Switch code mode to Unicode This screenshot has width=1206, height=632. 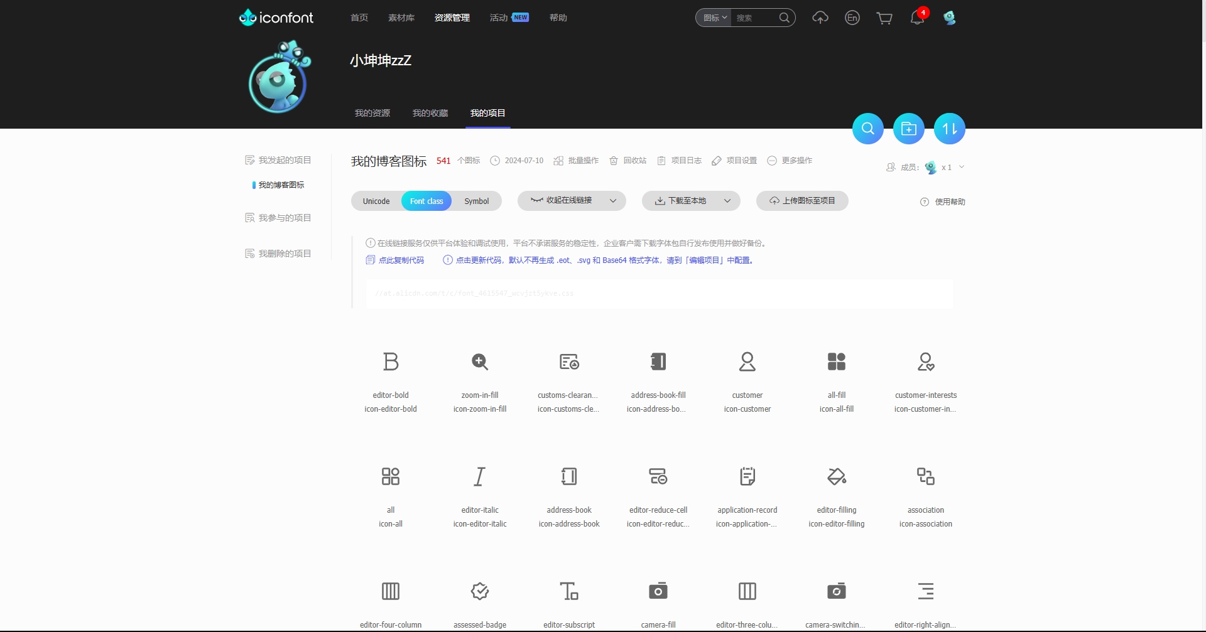[x=376, y=201]
